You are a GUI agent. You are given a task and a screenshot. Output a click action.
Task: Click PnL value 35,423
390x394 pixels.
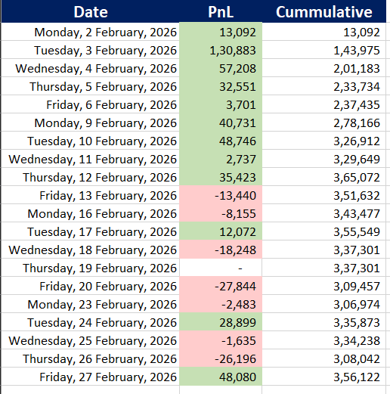tap(221, 177)
